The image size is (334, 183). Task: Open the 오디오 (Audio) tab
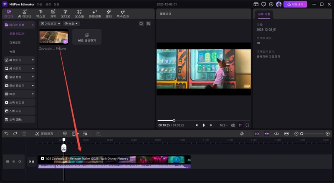coord(66,14)
